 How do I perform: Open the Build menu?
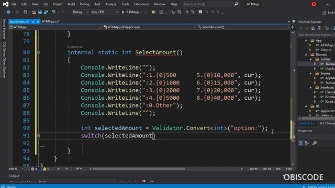pos(71,4)
